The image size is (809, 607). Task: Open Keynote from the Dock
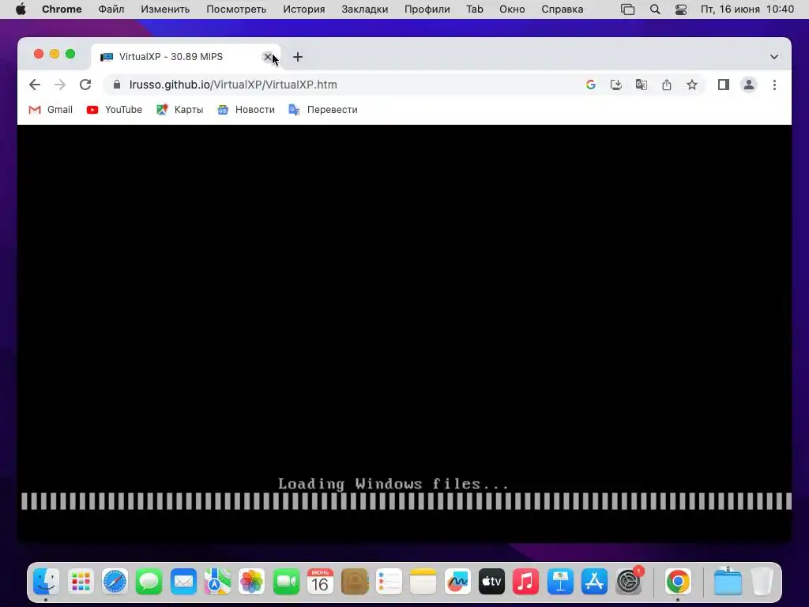coord(560,582)
